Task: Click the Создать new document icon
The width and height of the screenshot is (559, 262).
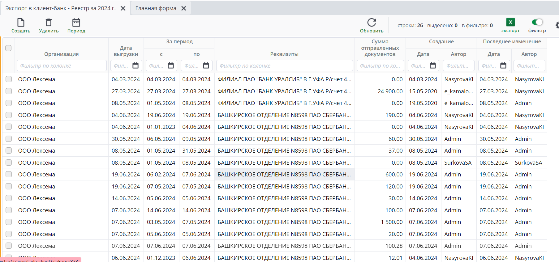Action: click(21, 23)
